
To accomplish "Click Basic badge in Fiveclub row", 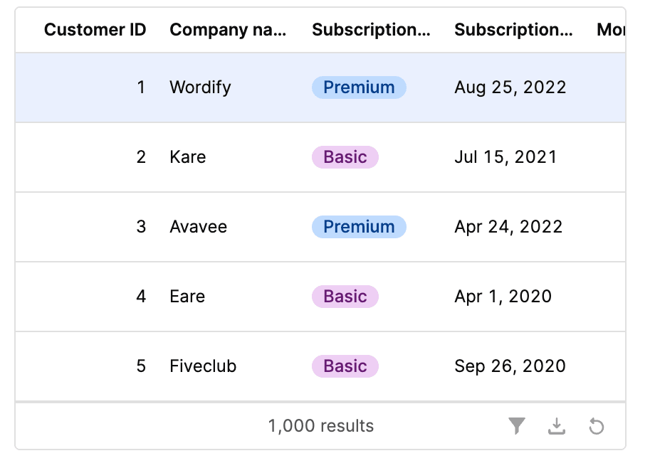I will pos(345,366).
